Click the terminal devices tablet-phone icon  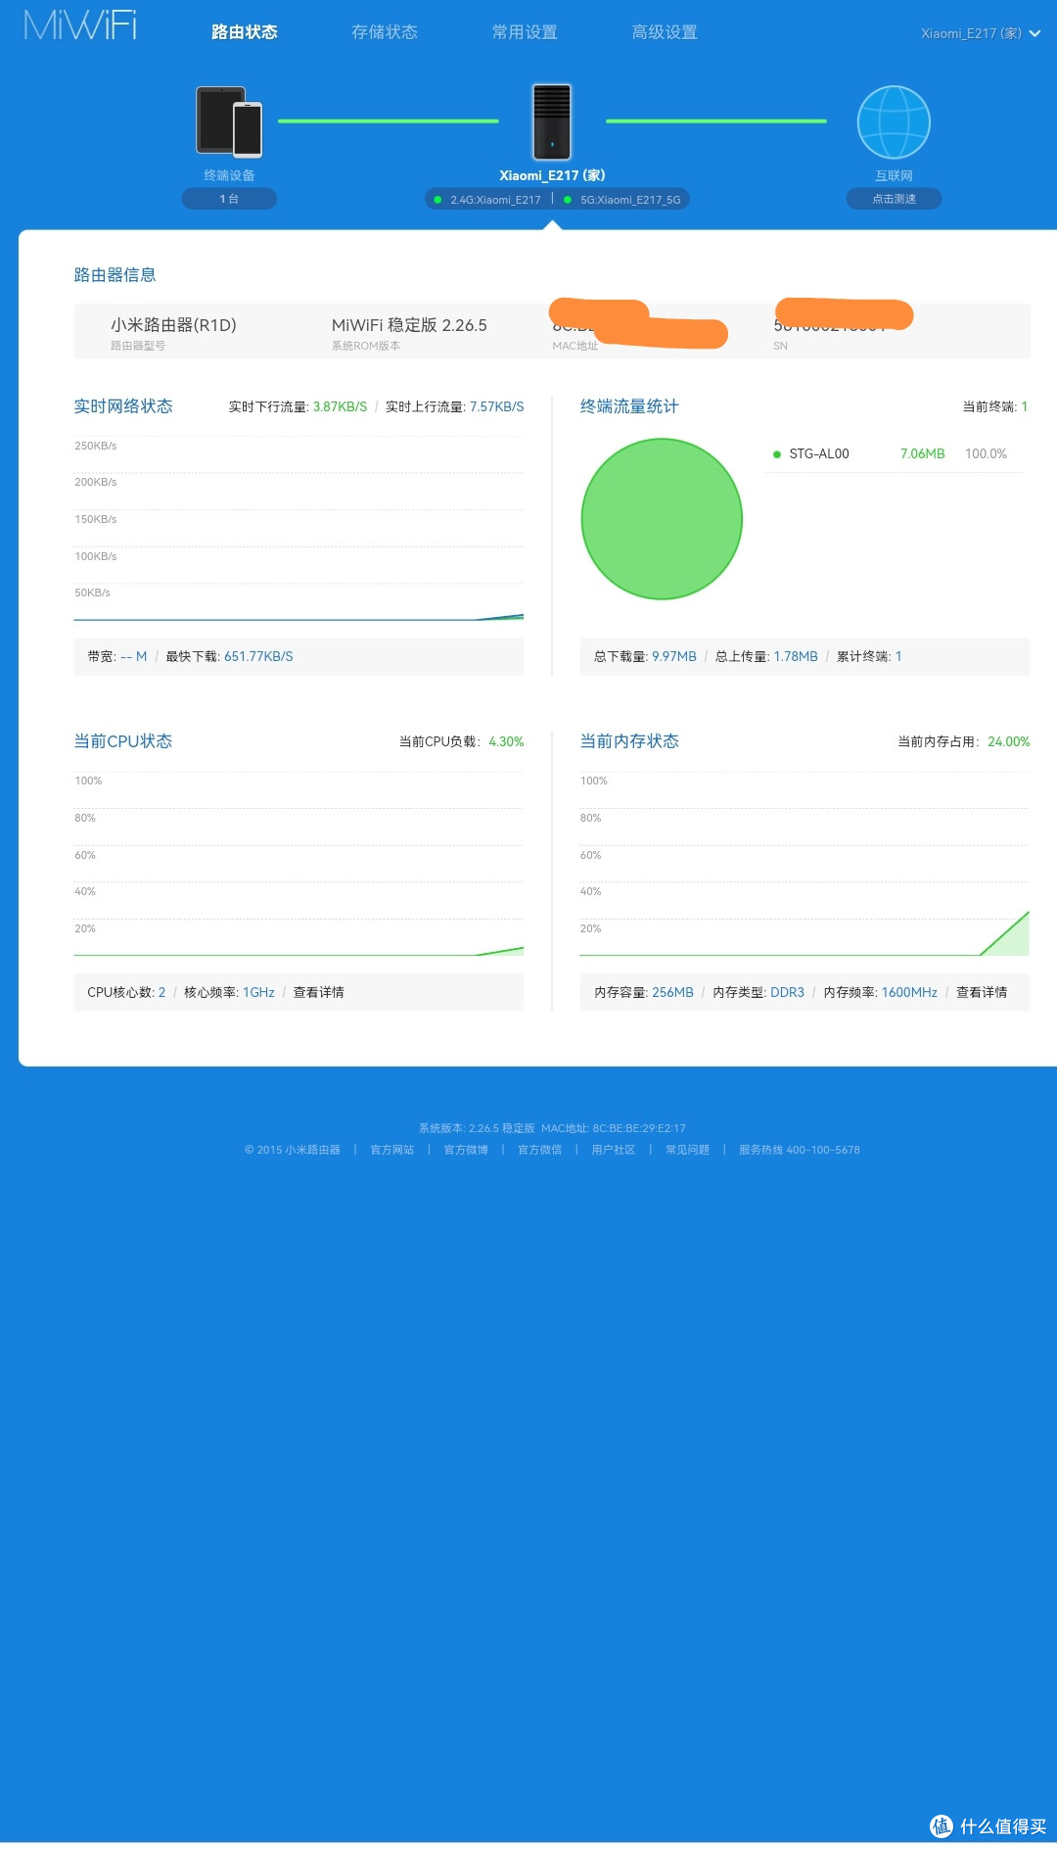point(229,121)
